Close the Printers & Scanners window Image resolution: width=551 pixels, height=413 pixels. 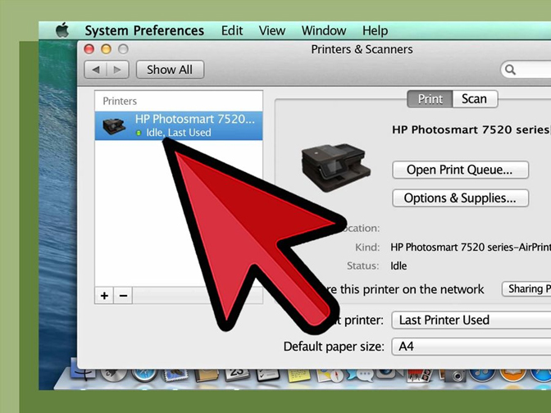click(x=89, y=49)
